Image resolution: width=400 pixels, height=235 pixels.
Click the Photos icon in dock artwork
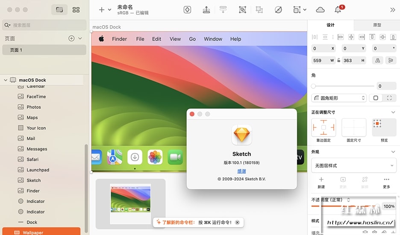coord(155,157)
